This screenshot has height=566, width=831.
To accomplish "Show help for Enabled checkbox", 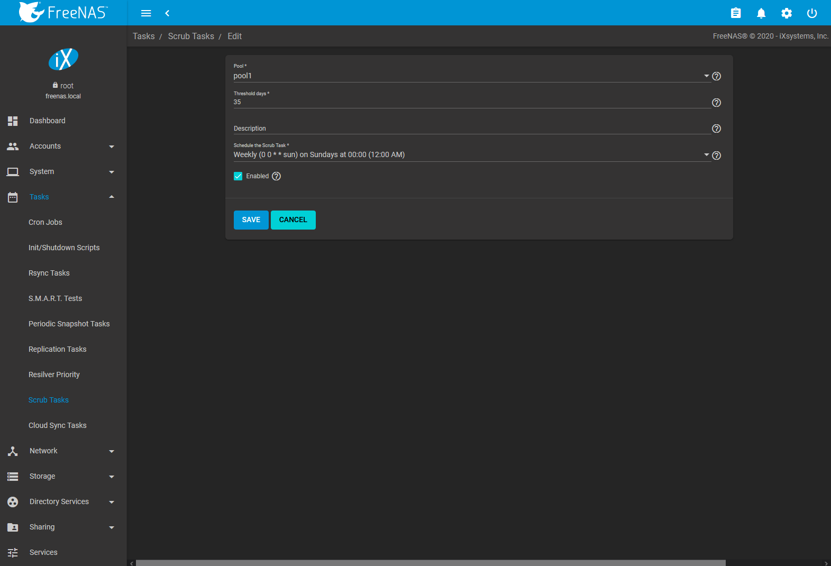I will coord(276,176).
